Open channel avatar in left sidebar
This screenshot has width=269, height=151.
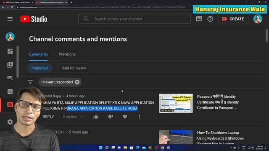[x=10, y=36]
